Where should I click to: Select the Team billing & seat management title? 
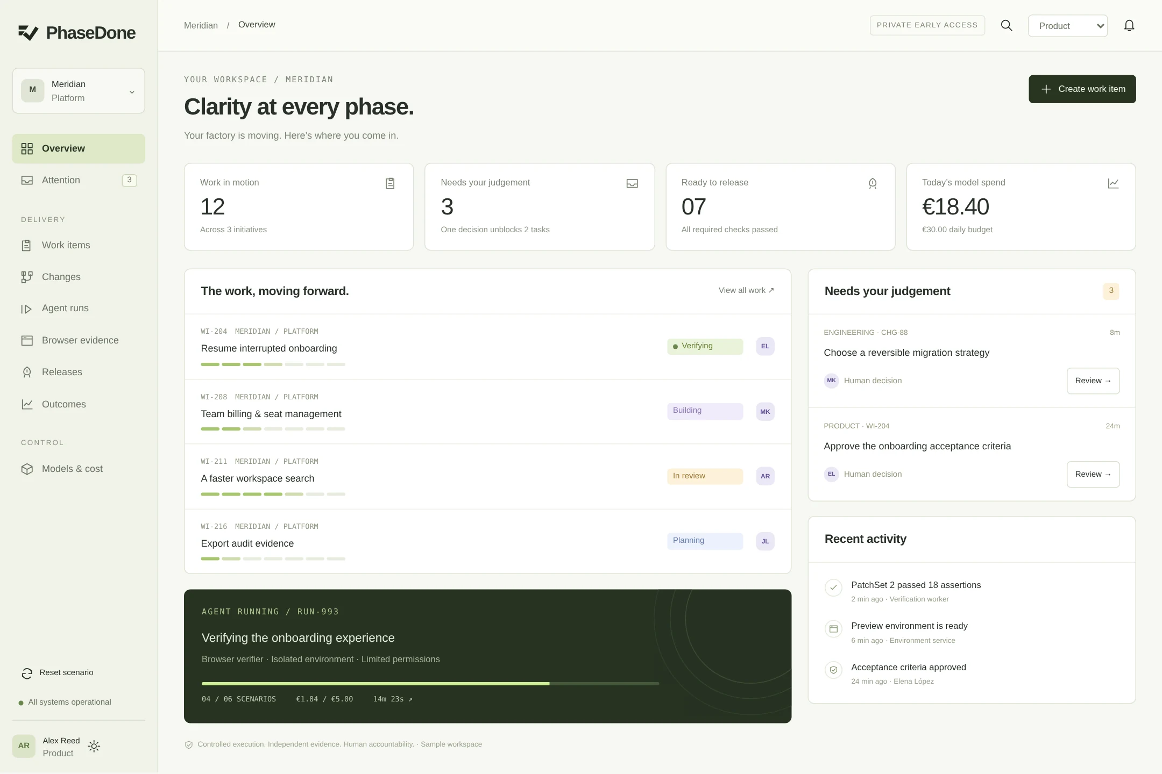tap(271, 414)
